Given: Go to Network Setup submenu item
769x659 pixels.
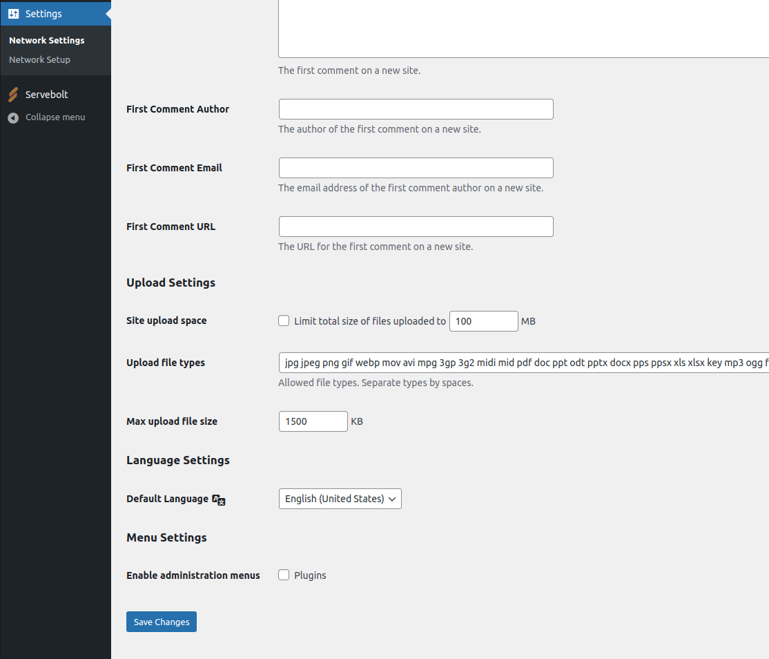Looking at the screenshot, I should click(39, 59).
